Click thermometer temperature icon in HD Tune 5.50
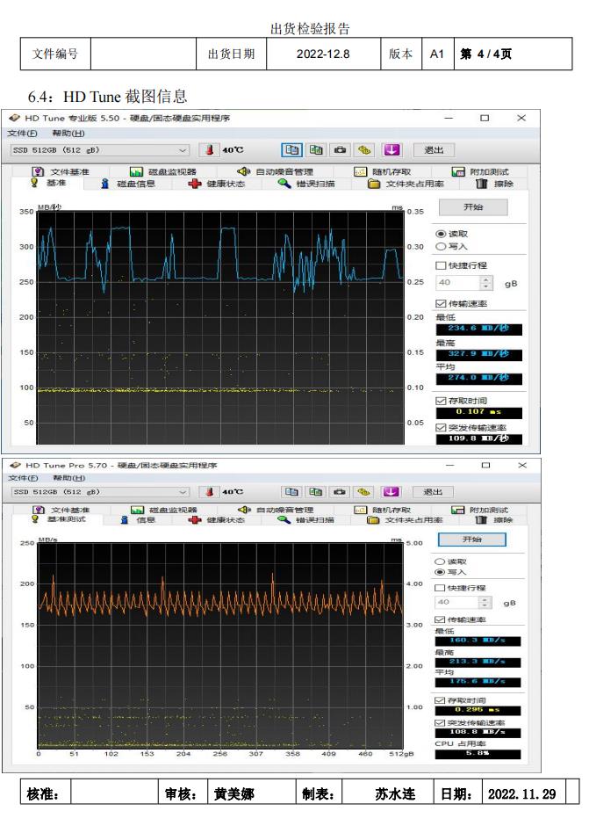589x833 pixels. click(210, 149)
